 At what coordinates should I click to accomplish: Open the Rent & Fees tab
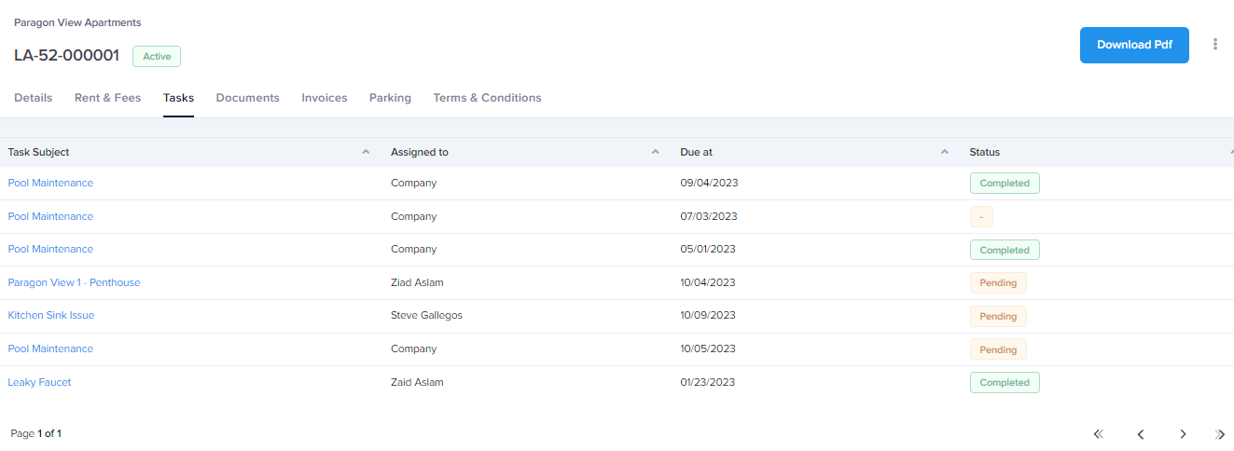coord(107,98)
